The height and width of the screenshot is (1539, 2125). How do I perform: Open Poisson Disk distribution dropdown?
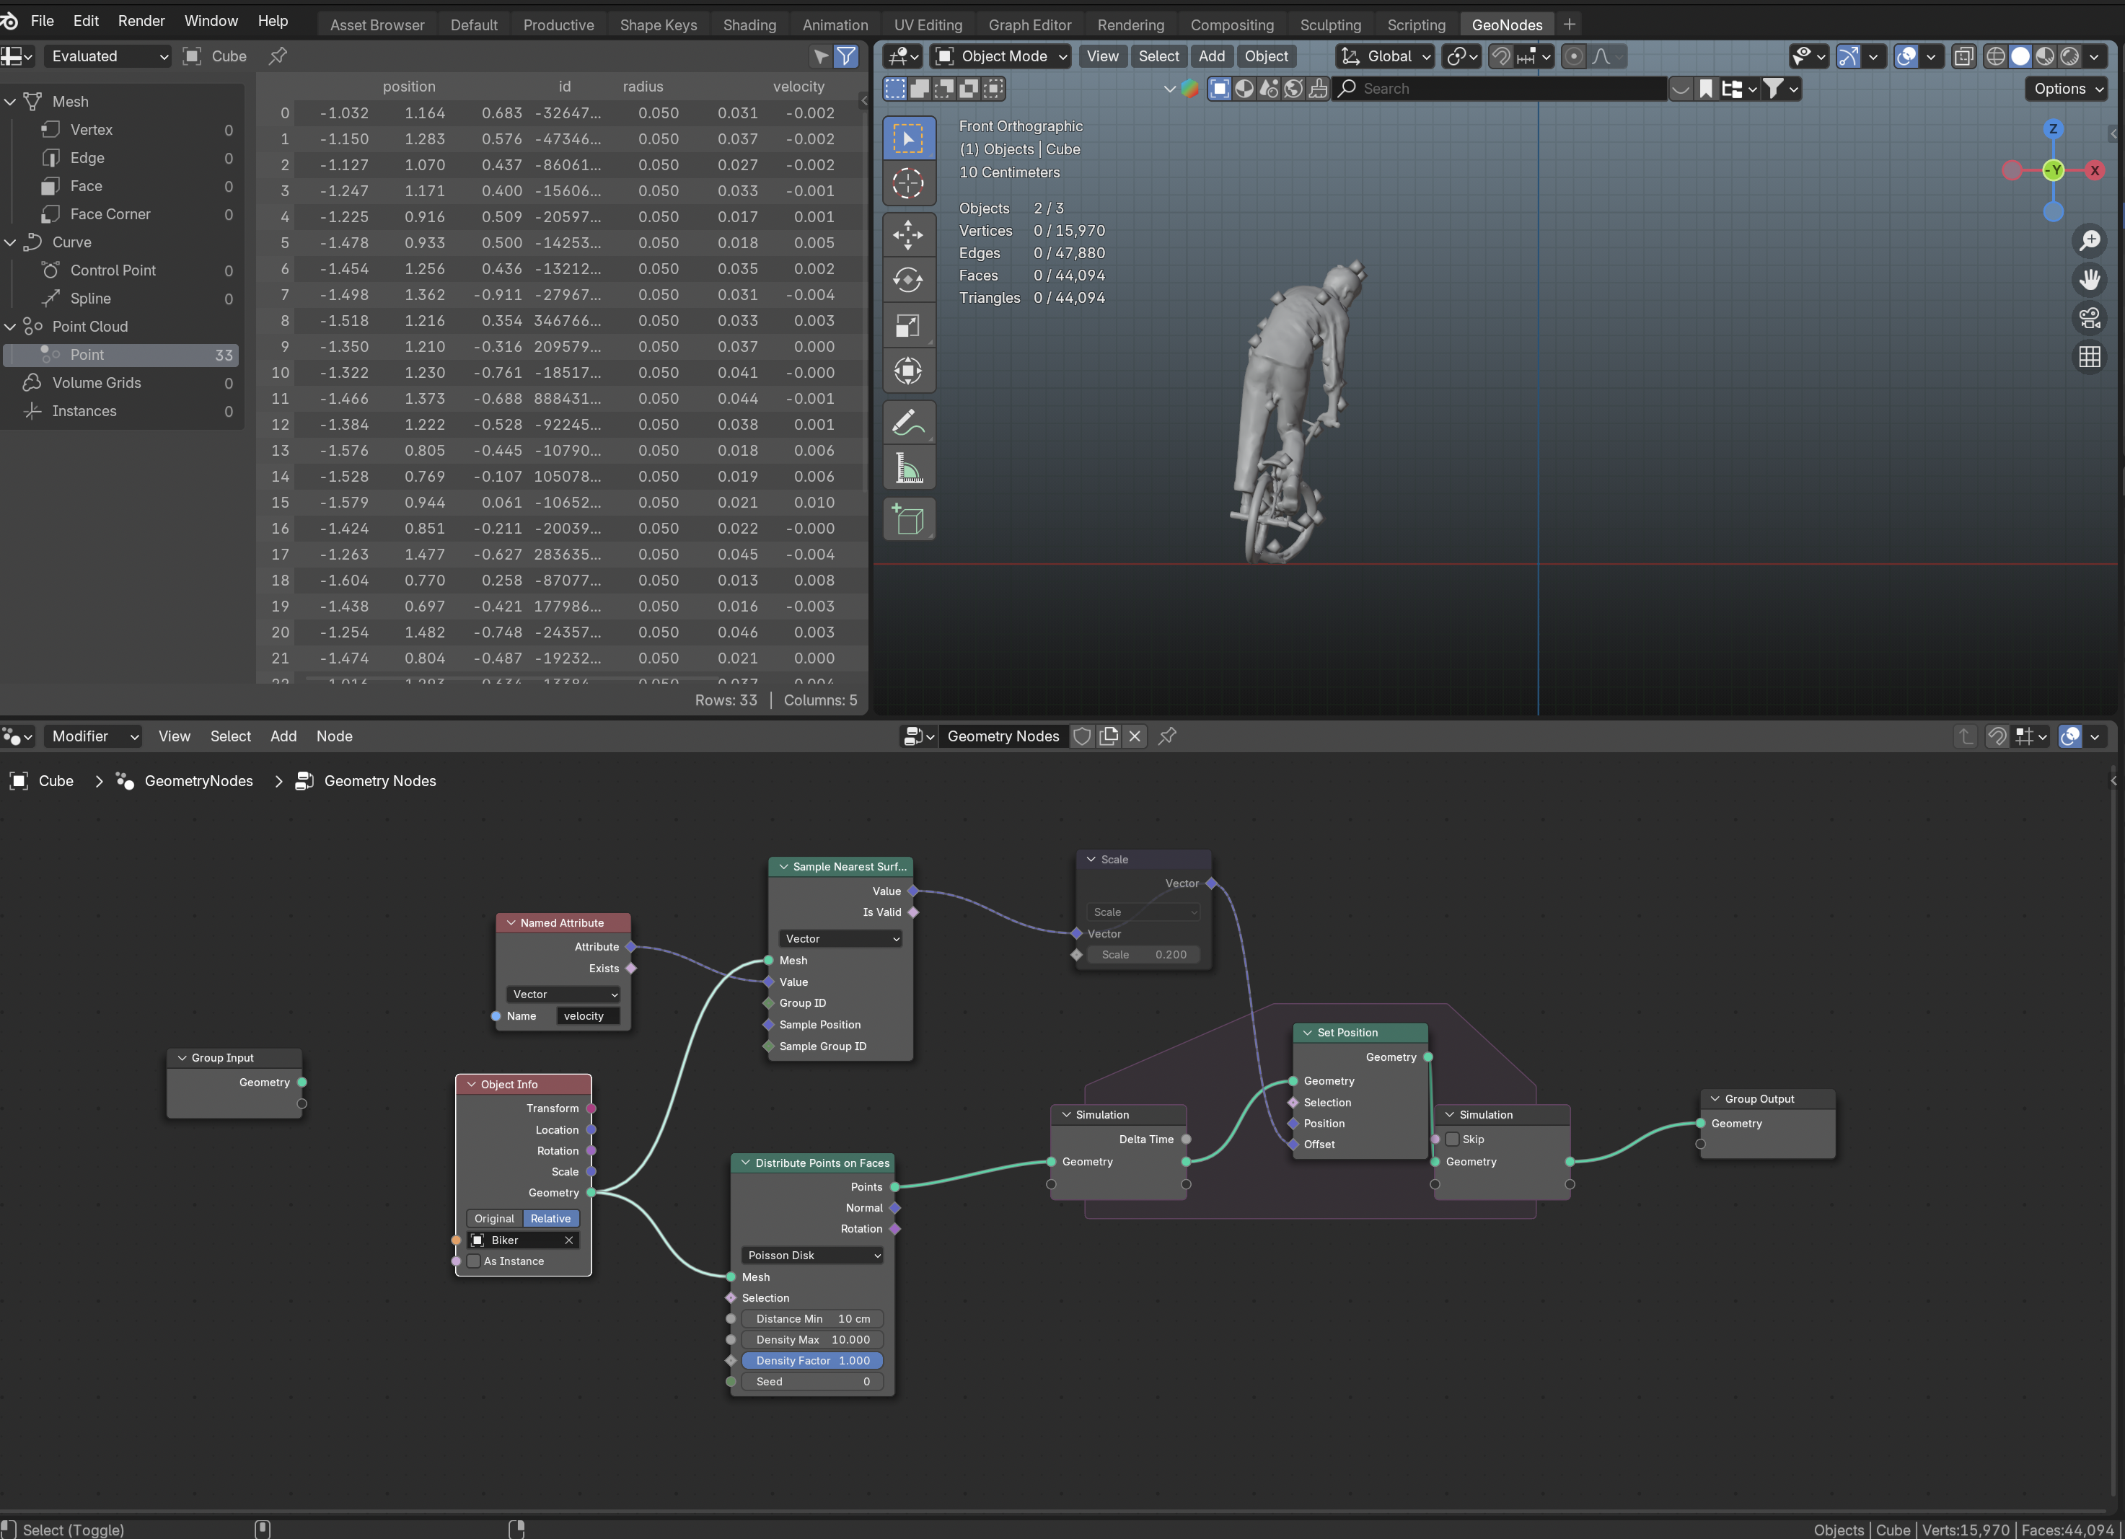[812, 1255]
